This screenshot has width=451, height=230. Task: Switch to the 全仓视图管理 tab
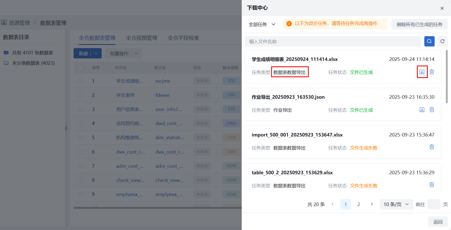(x=141, y=38)
